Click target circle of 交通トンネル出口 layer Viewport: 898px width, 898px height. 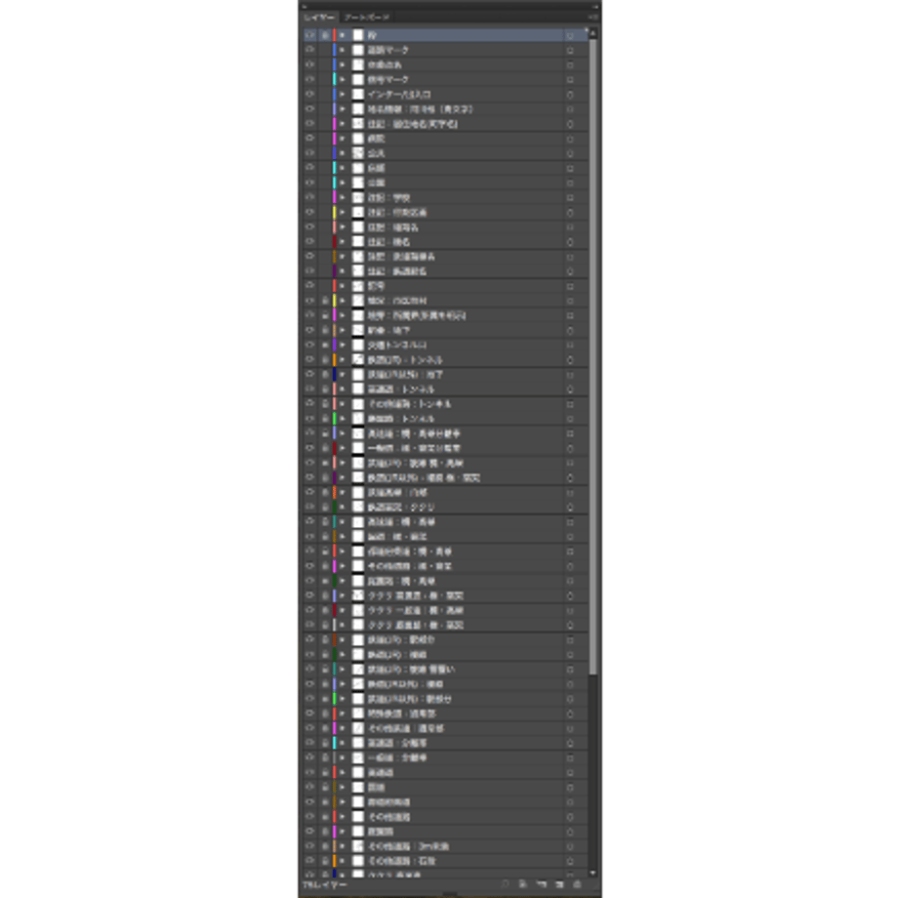(x=570, y=345)
